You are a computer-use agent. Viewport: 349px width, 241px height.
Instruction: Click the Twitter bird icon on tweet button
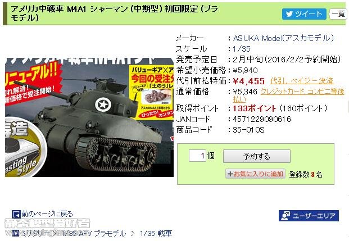pyautogui.click(x=289, y=14)
